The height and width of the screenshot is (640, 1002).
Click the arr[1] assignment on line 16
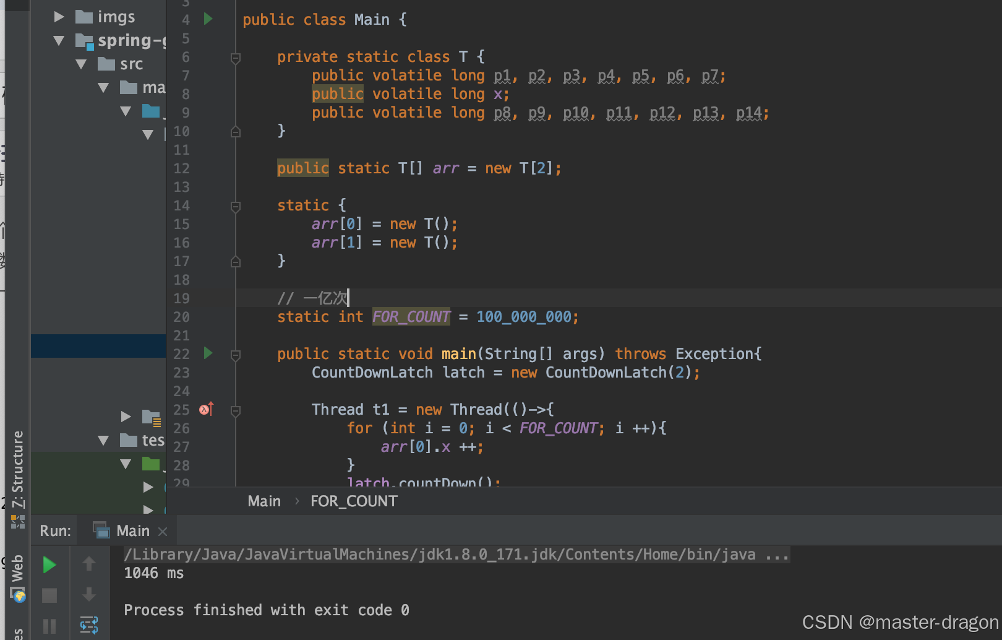[384, 243]
